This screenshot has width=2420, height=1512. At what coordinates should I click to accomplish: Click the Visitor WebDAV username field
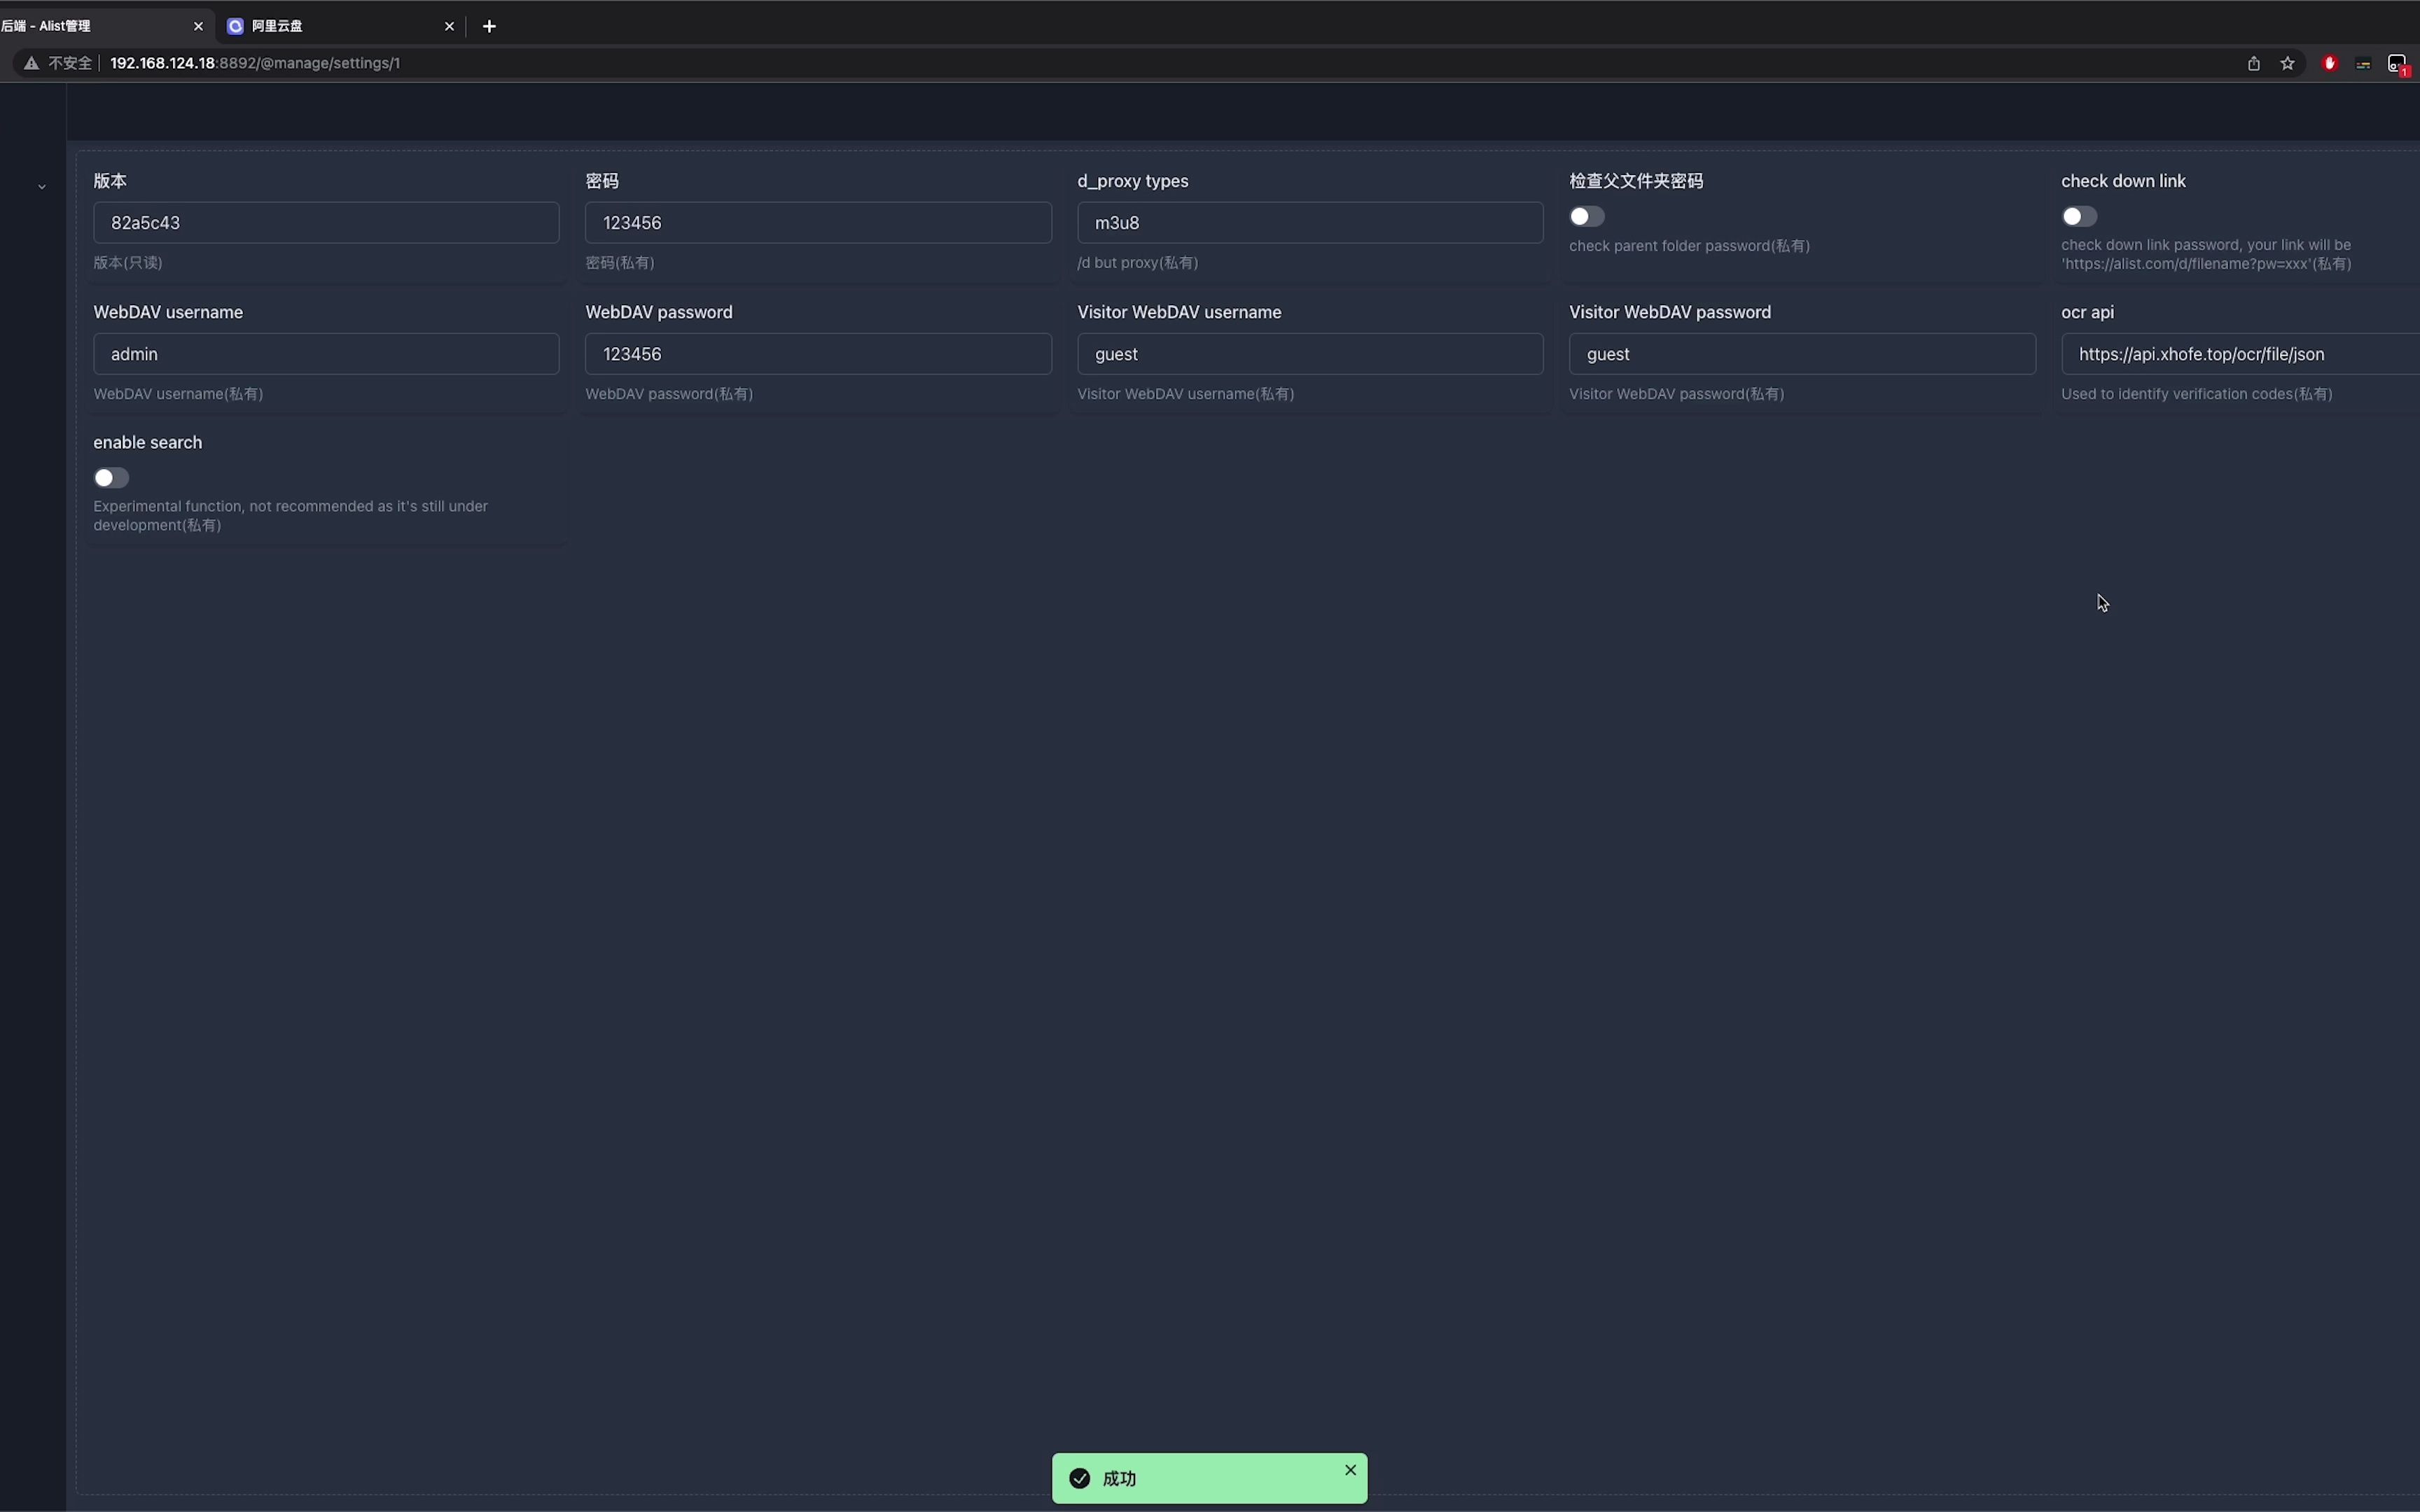click(x=1310, y=354)
